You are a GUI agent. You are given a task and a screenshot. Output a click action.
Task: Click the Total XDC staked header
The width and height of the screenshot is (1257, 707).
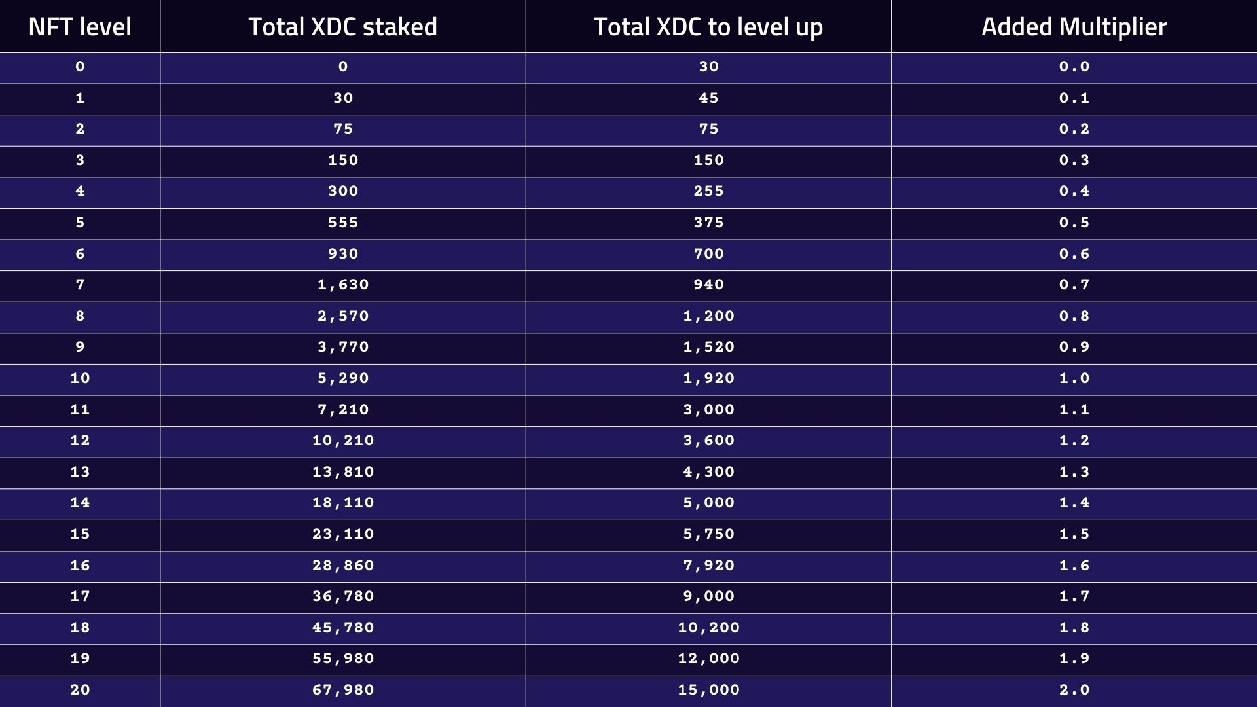(x=342, y=27)
